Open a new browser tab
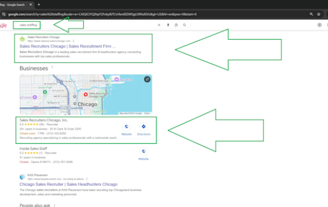 click(39, 4)
